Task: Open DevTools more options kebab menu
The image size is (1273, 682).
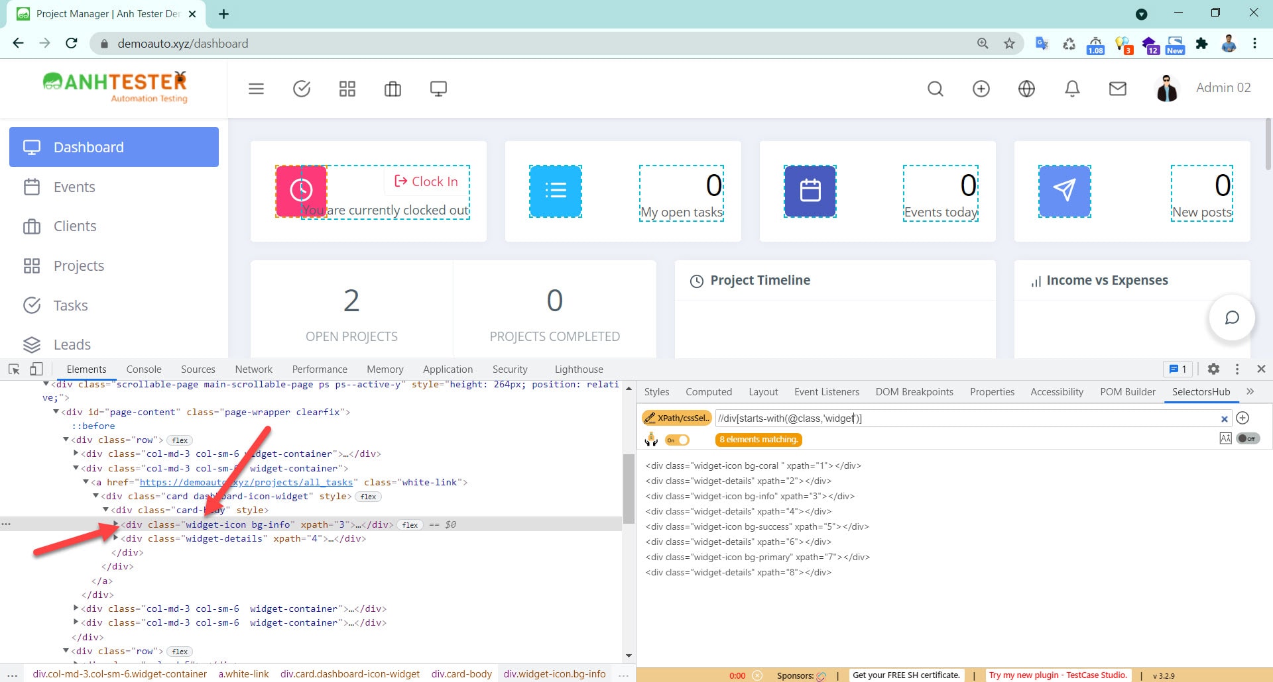Action: pos(1237,369)
